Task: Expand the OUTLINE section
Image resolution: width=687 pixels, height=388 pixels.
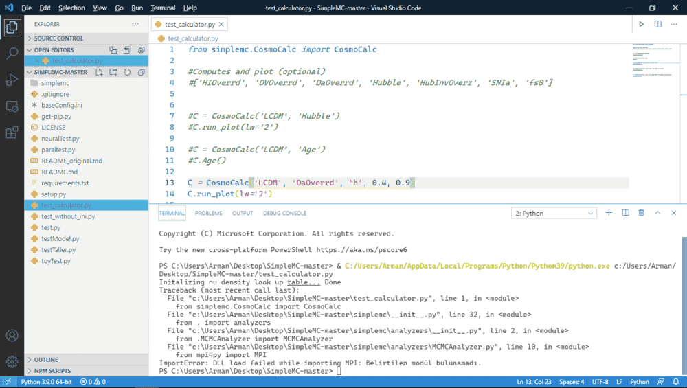Action: click(x=87, y=360)
